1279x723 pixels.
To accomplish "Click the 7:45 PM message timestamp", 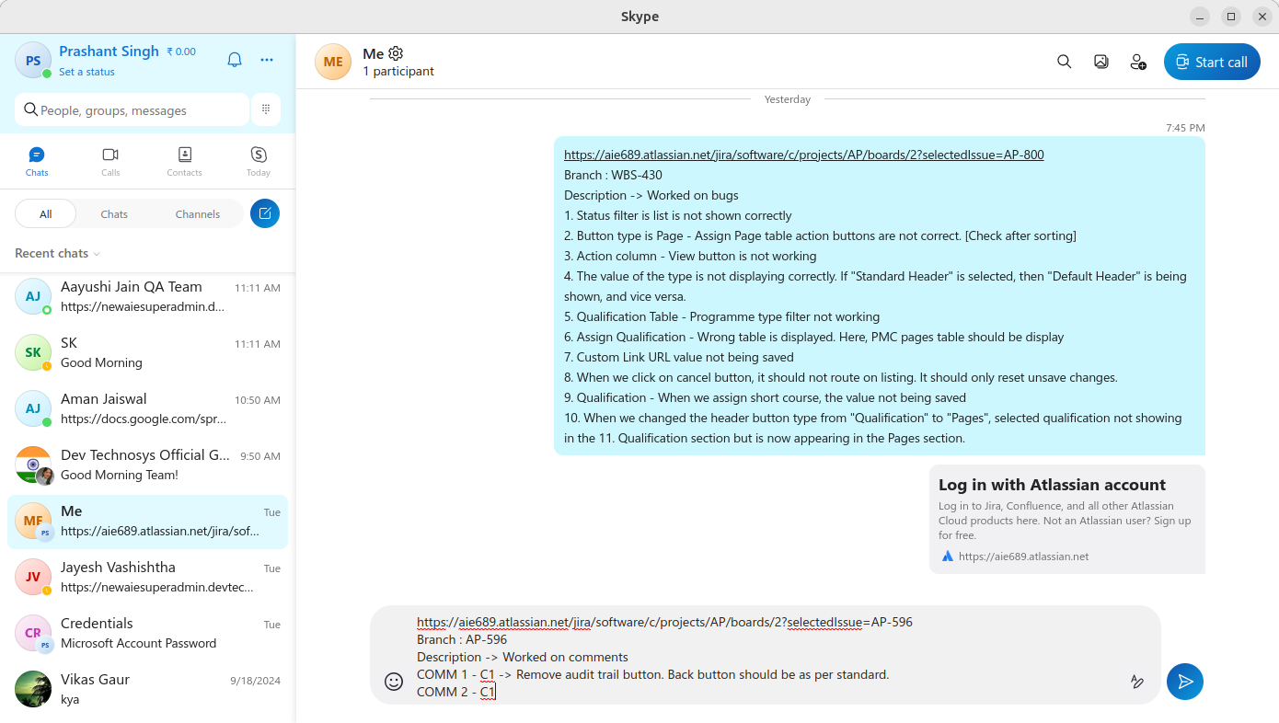I will [1185, 128].
